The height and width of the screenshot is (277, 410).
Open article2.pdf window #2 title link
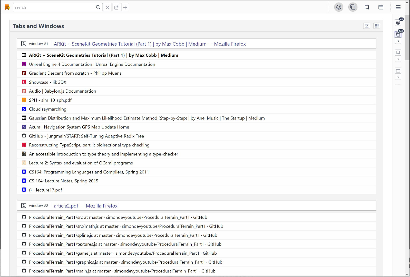86,206
